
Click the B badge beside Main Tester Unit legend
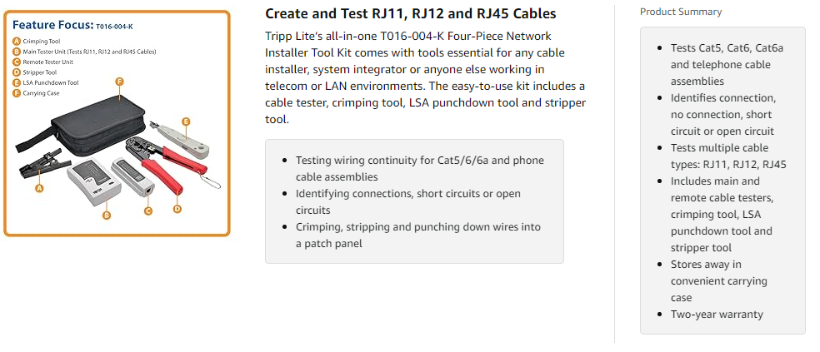pyautogui.click(x=16, y=52)
